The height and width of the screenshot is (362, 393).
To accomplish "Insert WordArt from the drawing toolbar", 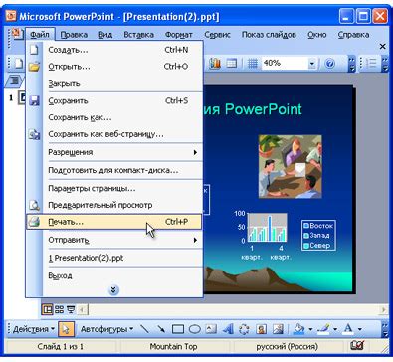I will pyautogui.click(x=228, y=329).
